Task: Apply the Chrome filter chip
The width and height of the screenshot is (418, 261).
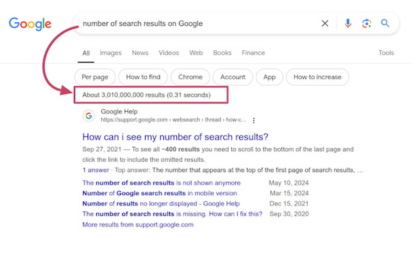Action: [190, 77]
